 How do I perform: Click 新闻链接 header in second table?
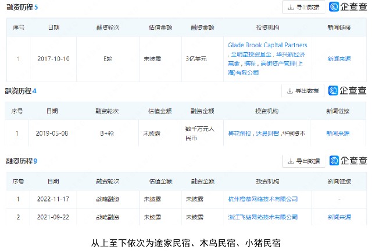[x=338, y=111]
